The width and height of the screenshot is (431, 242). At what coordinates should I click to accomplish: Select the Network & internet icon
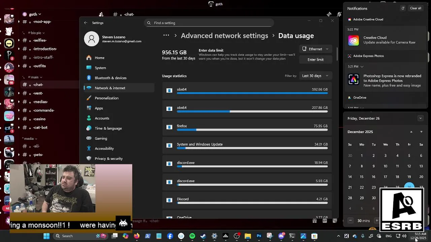coord(89,88)
